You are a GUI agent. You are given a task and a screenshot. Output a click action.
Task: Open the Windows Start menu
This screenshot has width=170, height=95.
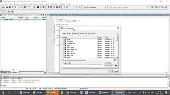tap(3, 93)
